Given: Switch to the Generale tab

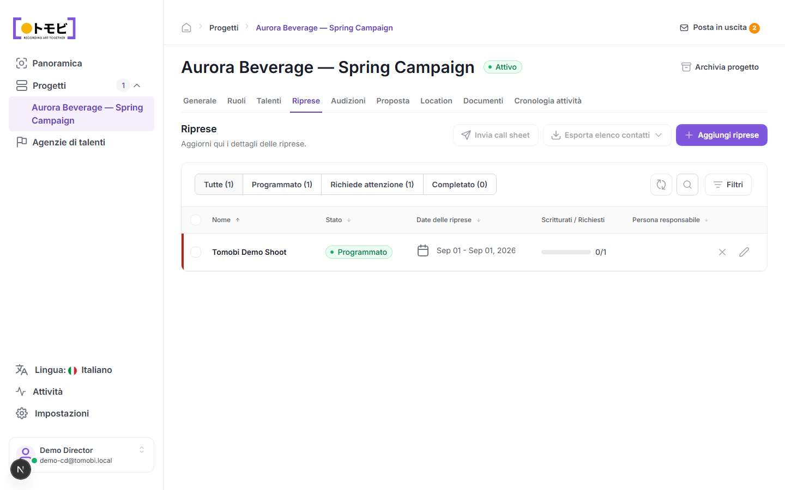Looking at the screenshot, I should (x=200, y=101).
